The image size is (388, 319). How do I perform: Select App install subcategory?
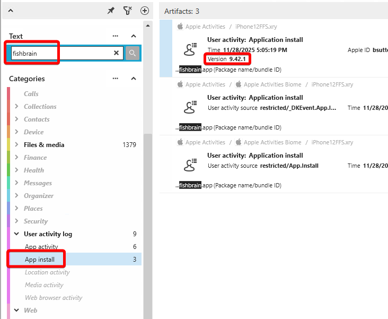pos(76,259)
